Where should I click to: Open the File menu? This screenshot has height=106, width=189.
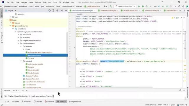tap(8, 2)
